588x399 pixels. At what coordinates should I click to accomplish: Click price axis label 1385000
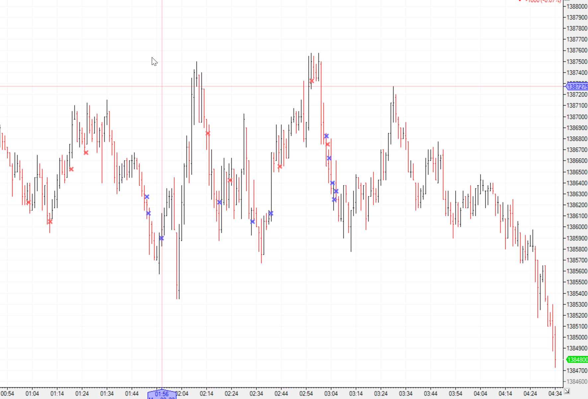tap(577, 337)
